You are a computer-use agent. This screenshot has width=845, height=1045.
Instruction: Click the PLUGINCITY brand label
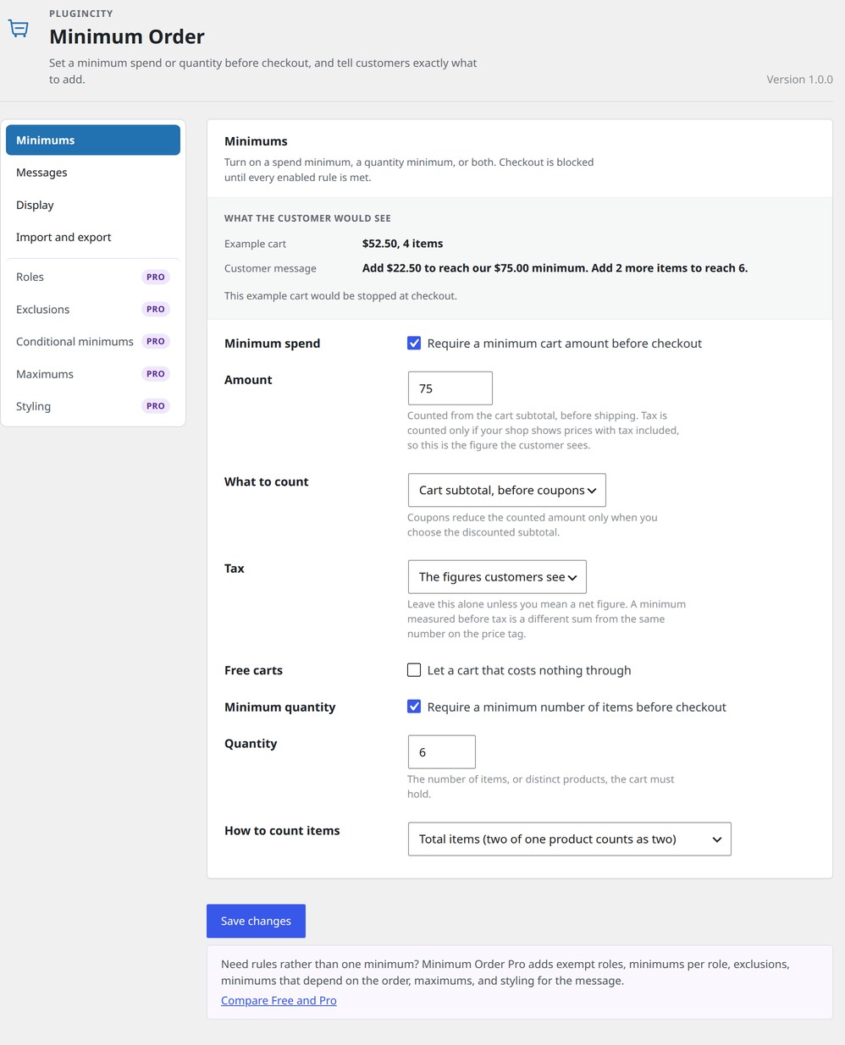click(x=81, y=14)
